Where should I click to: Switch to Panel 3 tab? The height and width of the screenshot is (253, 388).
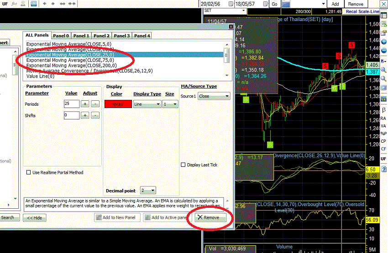(x=122, y=36)
